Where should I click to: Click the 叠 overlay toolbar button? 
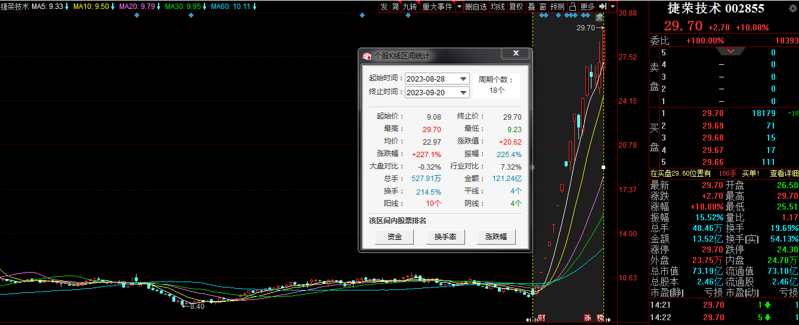coord(531,7)
